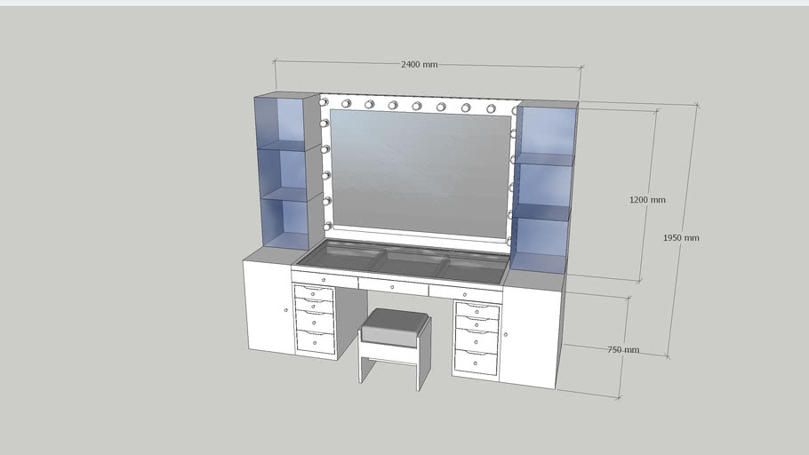Click the top-left corner light bulb on mirror
The width and height of the screenshot is (809, 455).
tap(323, 101)
